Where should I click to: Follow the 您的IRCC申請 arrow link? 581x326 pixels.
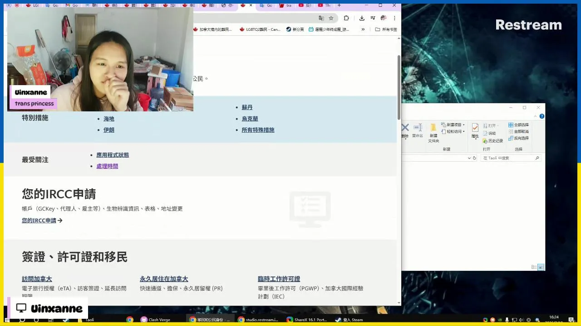point(42,221)
